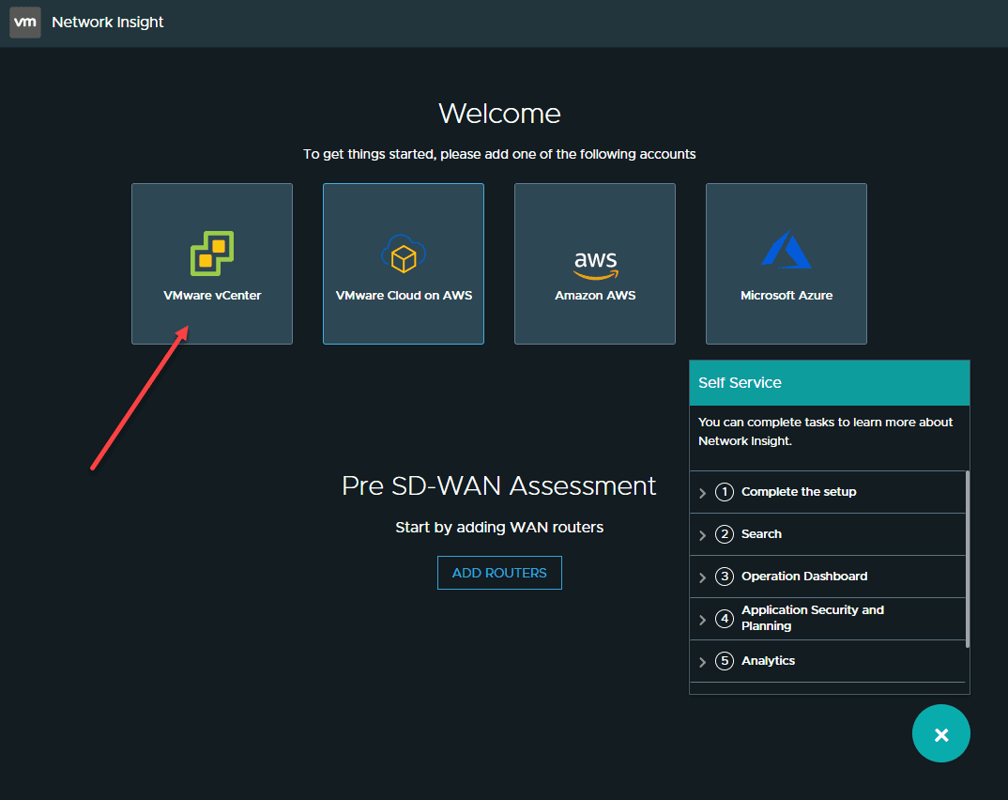Screen dimensions: 1008x800
Task: Expand the Search task chevron
Action: 703,533
